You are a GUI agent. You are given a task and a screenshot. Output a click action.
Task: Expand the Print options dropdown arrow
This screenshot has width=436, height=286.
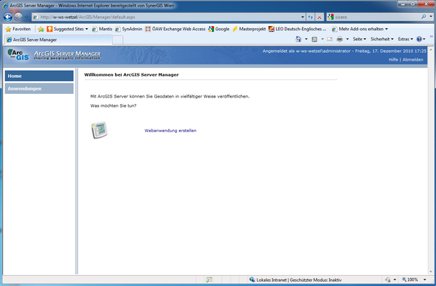347,39
